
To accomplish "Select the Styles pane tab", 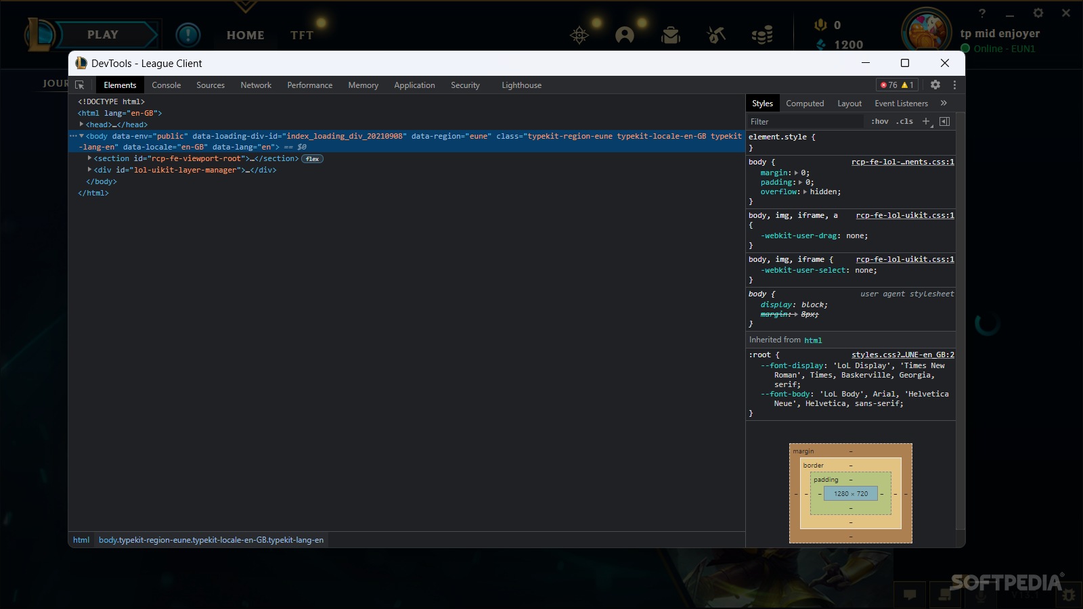I will (762, 104).
